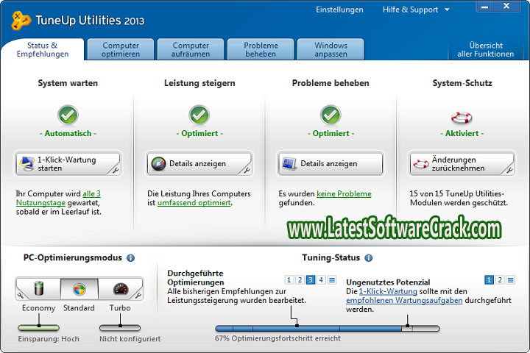
Task: Close the TuneUp Utilities window
Action: [506, 6]
